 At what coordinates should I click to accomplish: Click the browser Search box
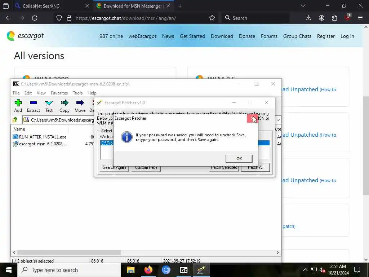(255, 18)
